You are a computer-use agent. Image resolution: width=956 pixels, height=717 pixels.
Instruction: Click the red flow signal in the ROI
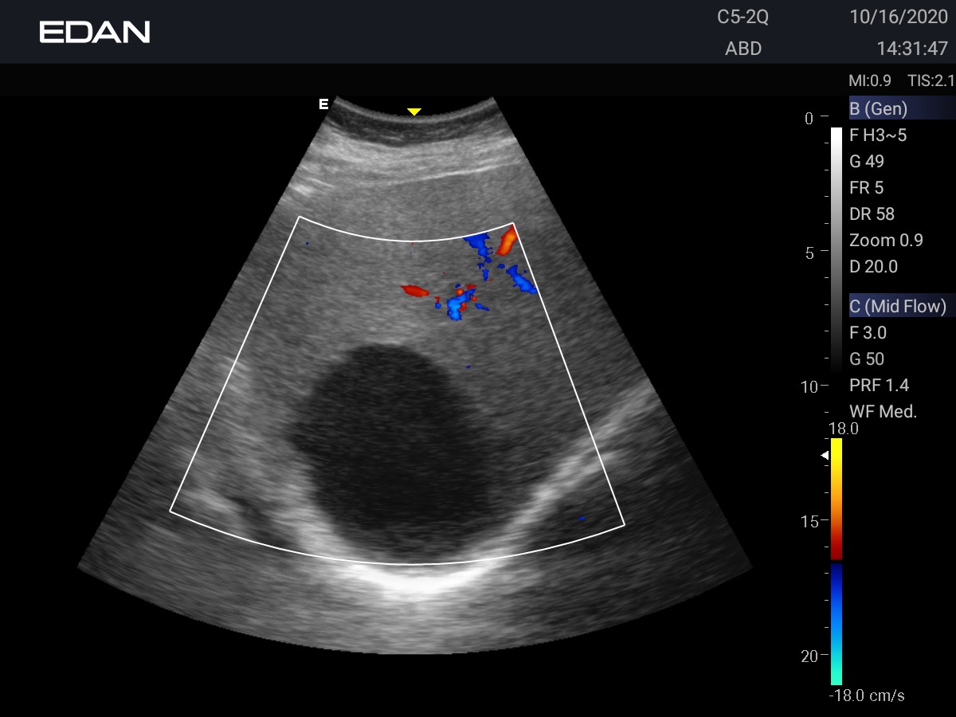(x=414, y=292)
